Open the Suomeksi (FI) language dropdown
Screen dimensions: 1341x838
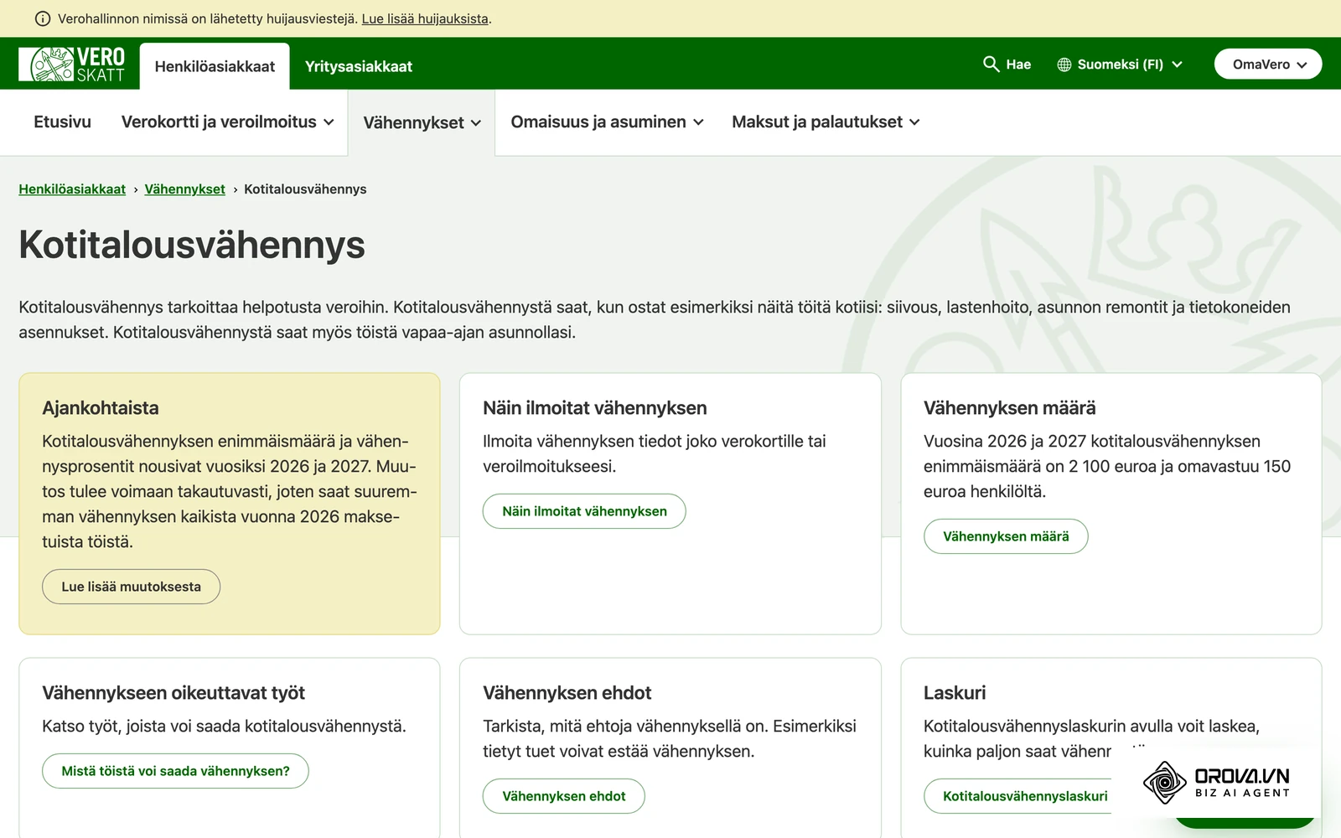(1120, 65)
